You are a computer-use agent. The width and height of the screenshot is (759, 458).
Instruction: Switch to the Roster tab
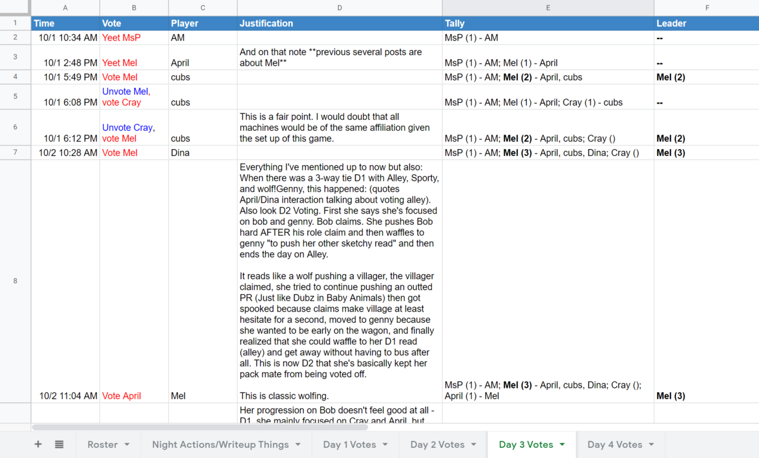pyautogui.click(x=102, y=445)
